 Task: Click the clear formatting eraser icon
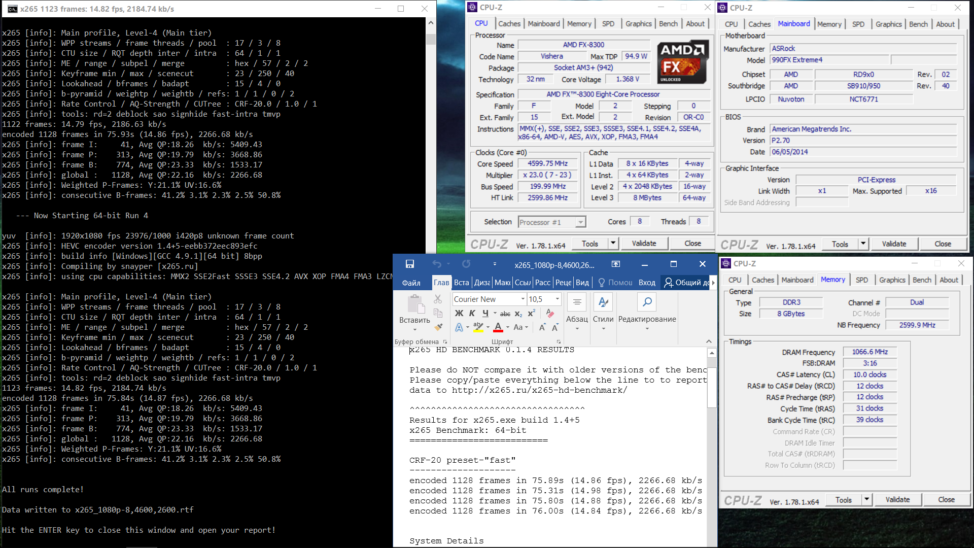550,314
